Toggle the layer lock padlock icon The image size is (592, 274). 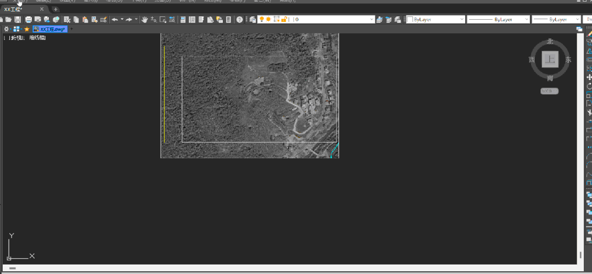point(284,19)
